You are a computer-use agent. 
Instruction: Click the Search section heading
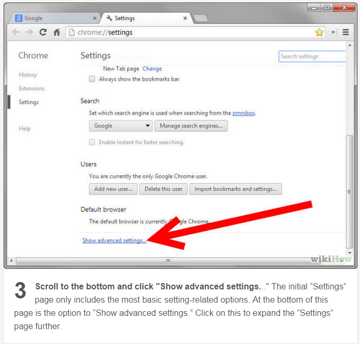[90, 101]
